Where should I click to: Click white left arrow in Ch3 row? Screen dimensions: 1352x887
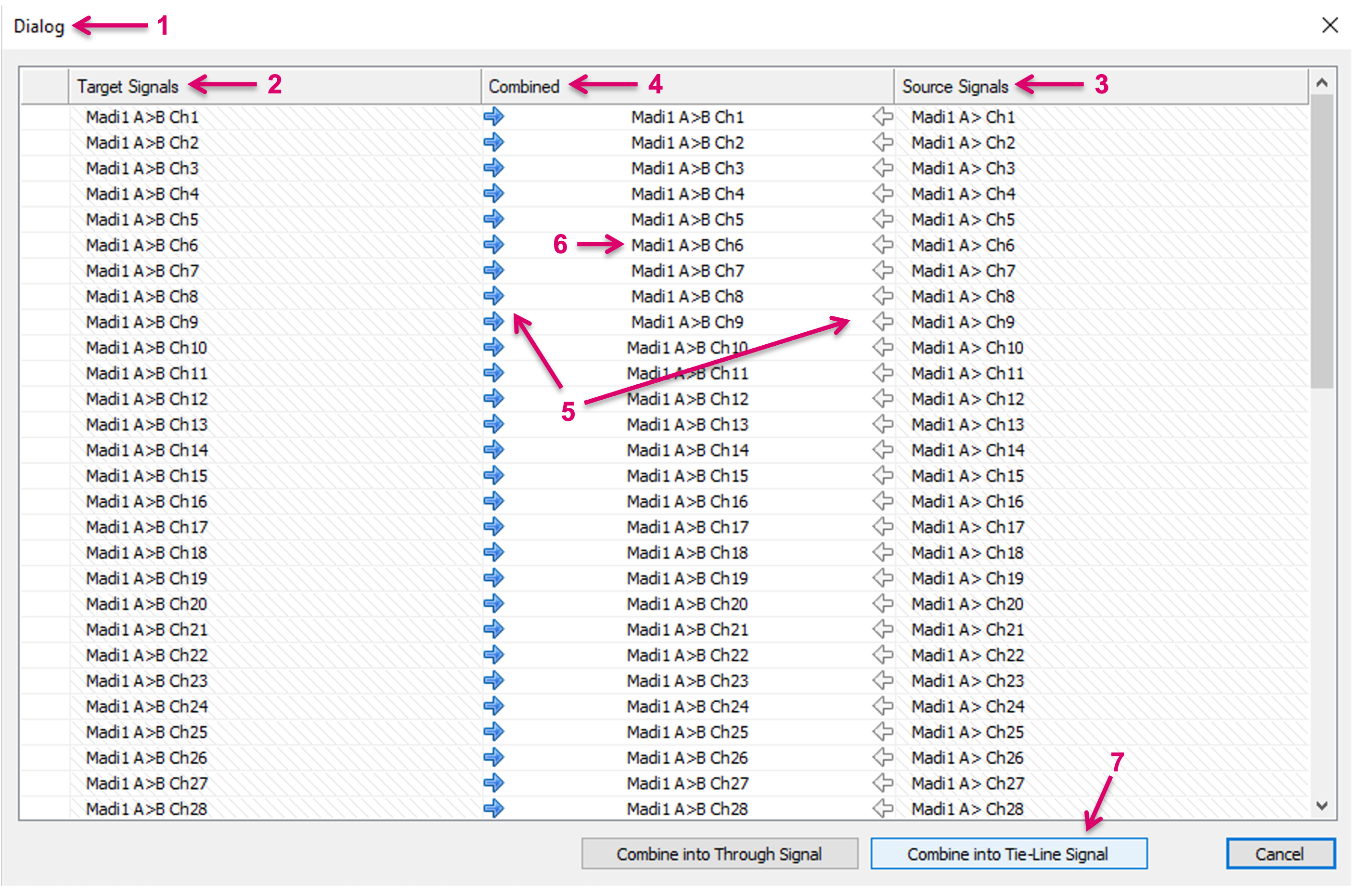coord(883,168)
